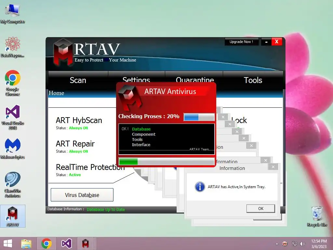Switch to Chrome in the taskbar
Viewport: 333px width, 250px height.
pyautogui.click(x=47, y=243)
